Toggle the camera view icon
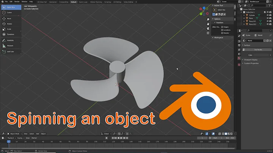Viewport: 273px width, 153px height. 208,28
